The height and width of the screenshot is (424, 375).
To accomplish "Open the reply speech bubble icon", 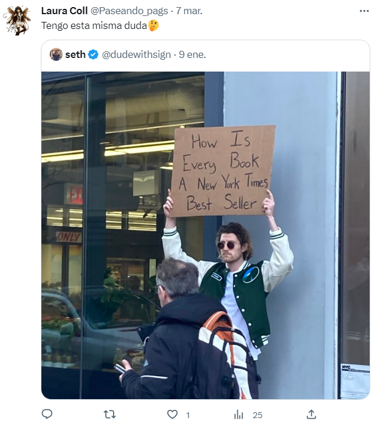I will [x=47, y=414].
